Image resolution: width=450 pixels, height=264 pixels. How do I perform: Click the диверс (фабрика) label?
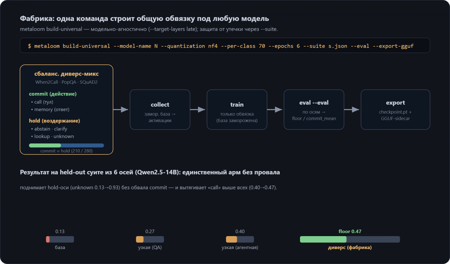tap(350, 248)
